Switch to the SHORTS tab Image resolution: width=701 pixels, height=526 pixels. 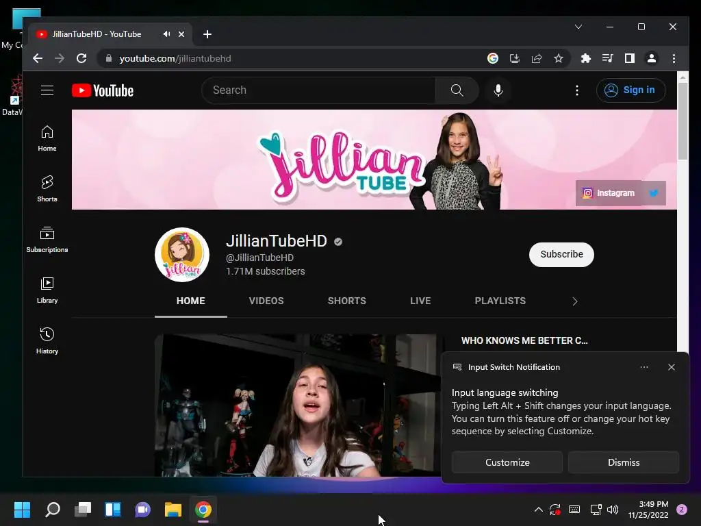tap(347, 301)
